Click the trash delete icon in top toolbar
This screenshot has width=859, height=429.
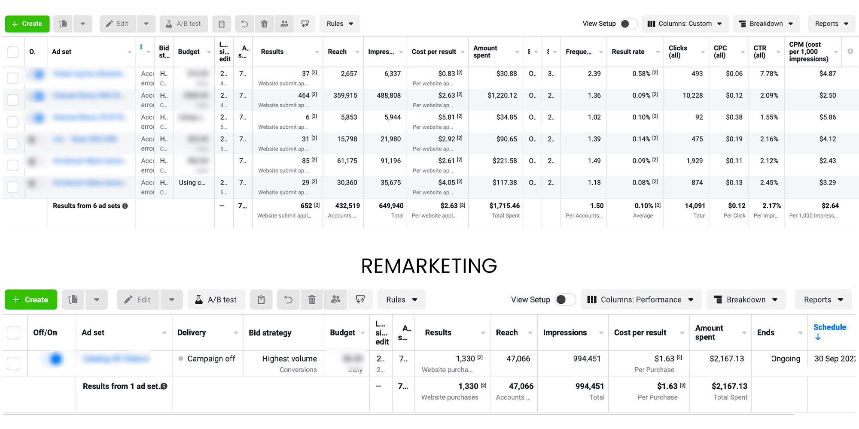[x=264, y=24]
